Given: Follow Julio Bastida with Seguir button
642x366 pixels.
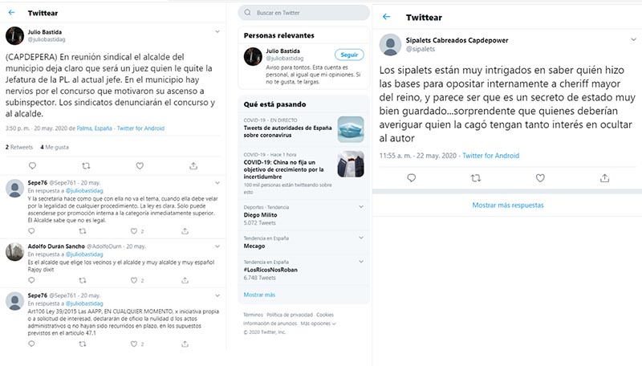Looking at the screenshot, I should point(349,55).
